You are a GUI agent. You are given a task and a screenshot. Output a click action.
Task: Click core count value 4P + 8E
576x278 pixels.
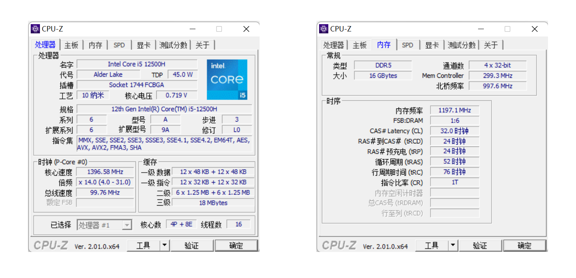tap(181, 224)
